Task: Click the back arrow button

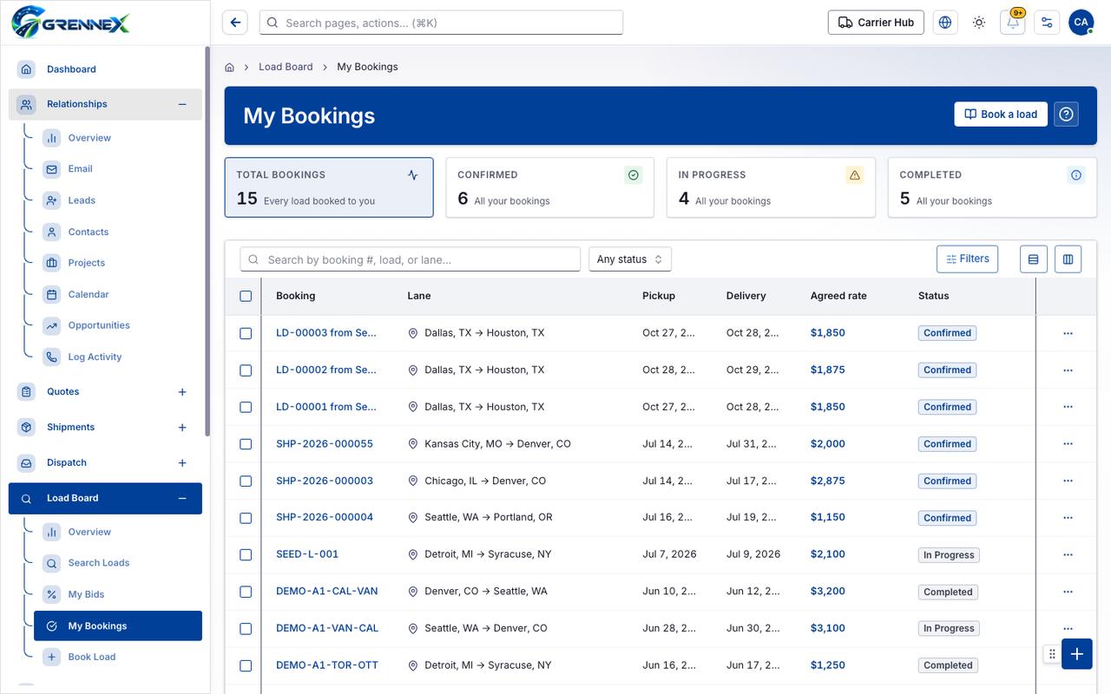Action: 235,23
